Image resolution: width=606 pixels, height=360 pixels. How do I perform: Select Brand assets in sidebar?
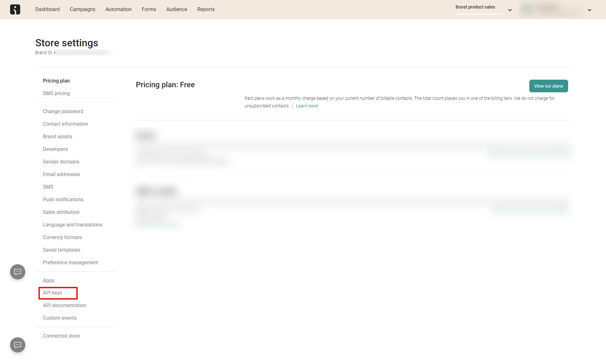[57, 137]
